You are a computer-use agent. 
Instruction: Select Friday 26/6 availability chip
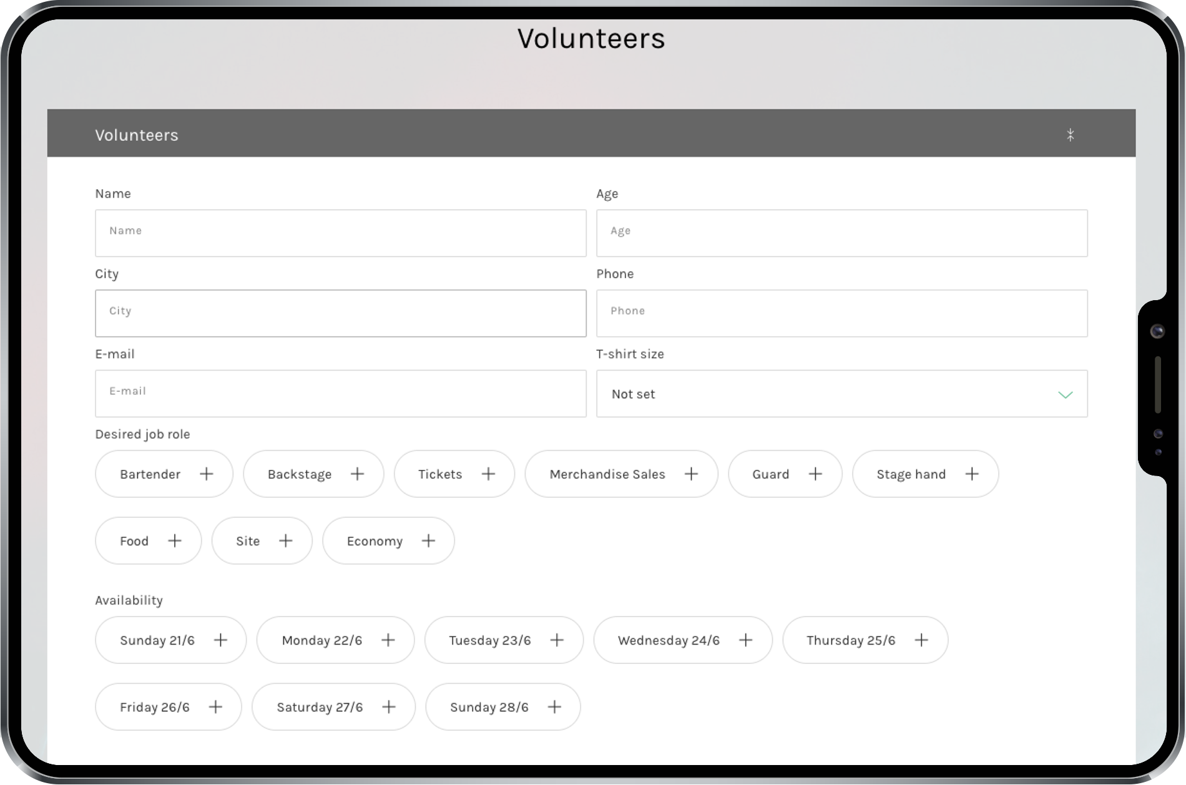(x=168, y=707)
